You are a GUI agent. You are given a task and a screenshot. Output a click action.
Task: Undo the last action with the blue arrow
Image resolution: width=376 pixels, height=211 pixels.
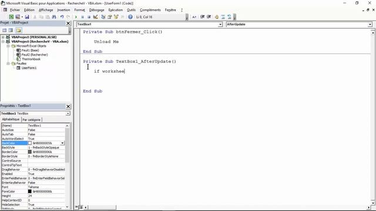pyautogui.click(x=62, y=17)
